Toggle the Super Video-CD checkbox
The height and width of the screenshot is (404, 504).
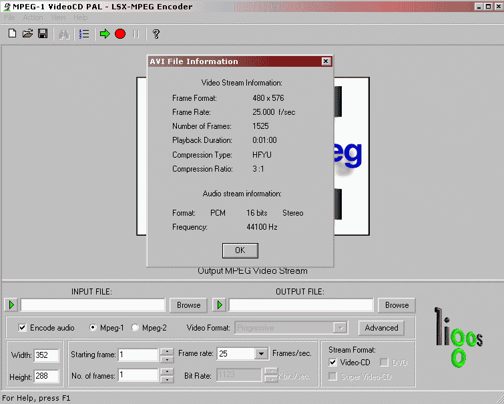click(x=332, y=377)
